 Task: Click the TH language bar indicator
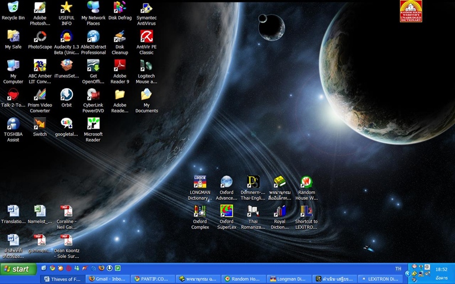398,269
